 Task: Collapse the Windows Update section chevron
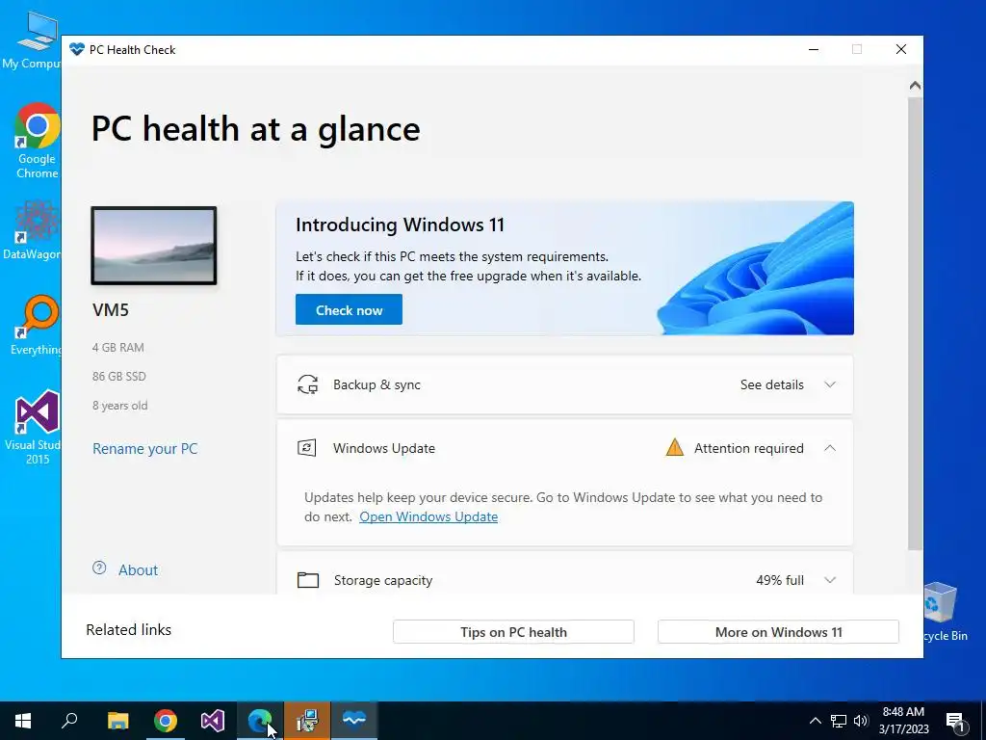[830, 448]
